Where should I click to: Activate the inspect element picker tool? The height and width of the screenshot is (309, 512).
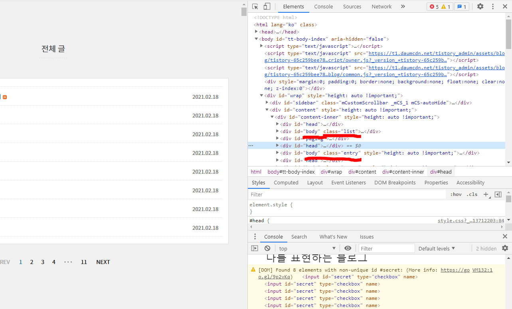pos(255,6)
